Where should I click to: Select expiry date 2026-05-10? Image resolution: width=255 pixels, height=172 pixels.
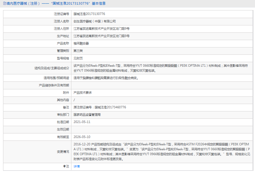[x=82, y=137]
